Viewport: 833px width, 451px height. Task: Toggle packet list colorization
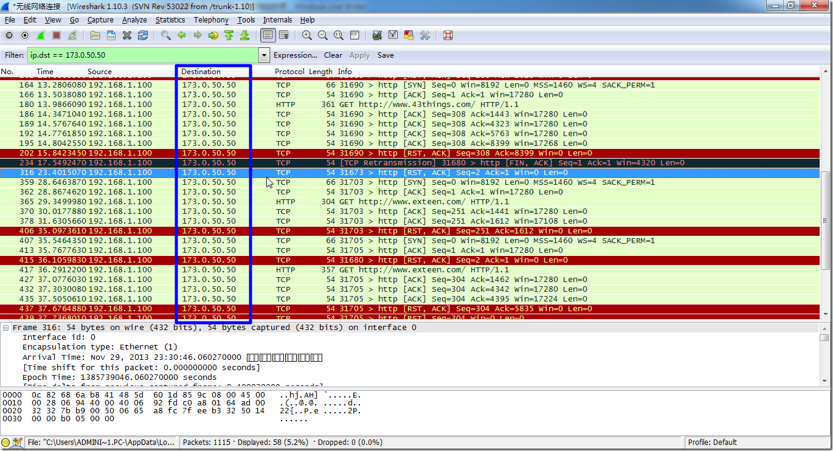coord(268,36)
